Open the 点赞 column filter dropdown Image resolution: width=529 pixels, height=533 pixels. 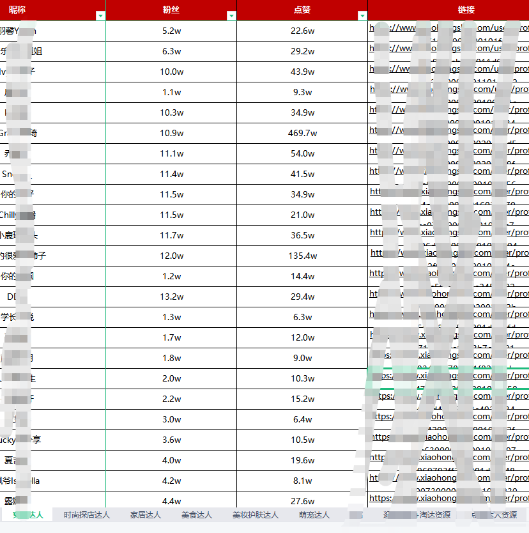tap(362, 15)
